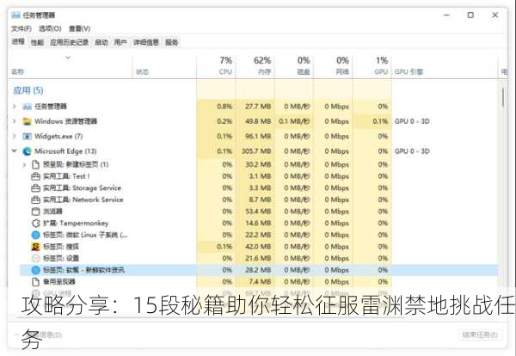
Task: Switch to the Services tab
Action: click(x=171, y=42)
